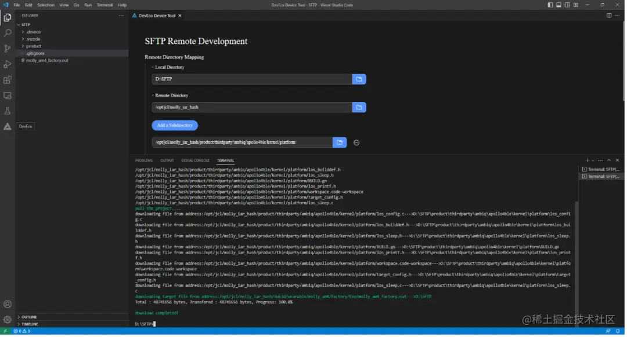
Task: Switch to the OUTPUT panel tab
Action: [168, 161]
